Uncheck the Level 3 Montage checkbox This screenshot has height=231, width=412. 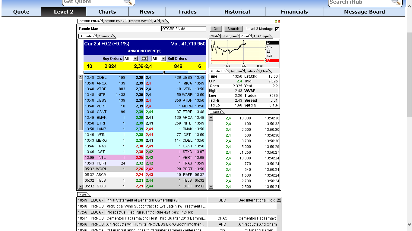click(x=276, y=29)
